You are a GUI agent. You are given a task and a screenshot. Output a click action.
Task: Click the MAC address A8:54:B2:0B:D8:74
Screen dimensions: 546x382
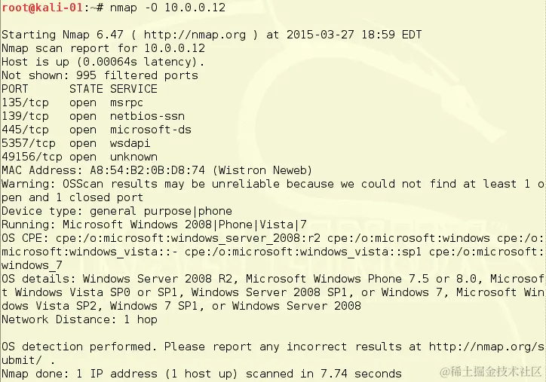point(147,170)
